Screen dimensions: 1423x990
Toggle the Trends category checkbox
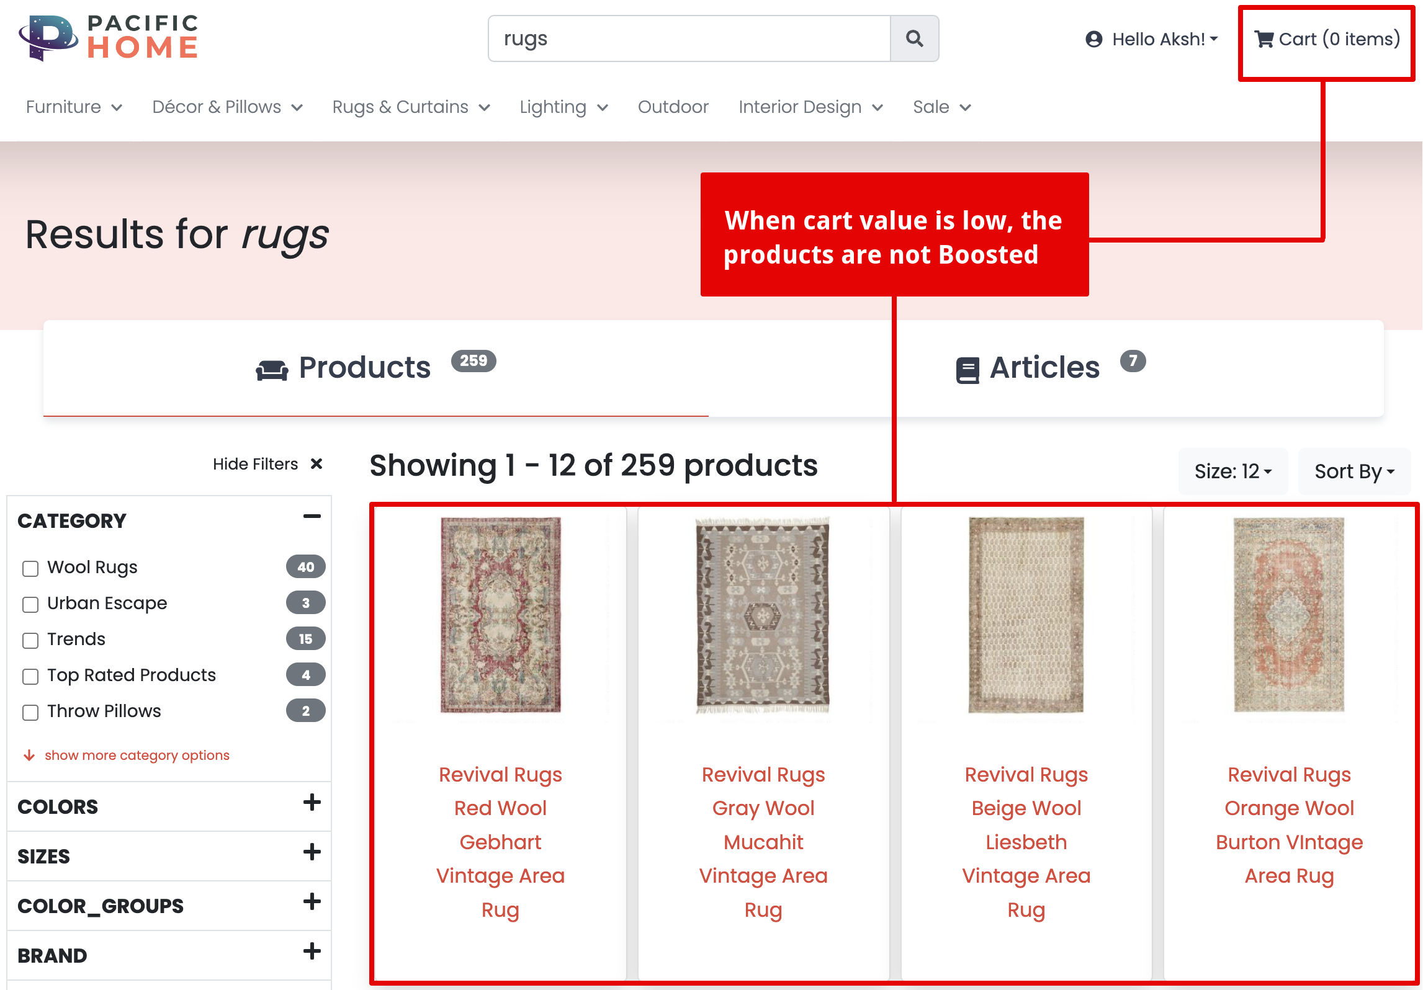pyautogui.click(x=30, y=640)
